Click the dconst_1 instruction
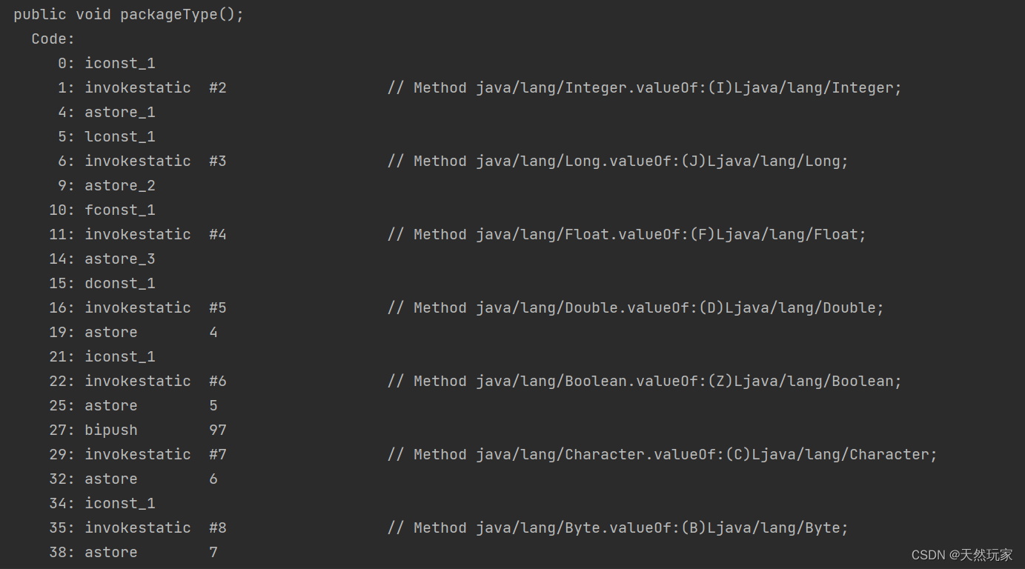Viewport: 1025px width, 569px height. 120,284
